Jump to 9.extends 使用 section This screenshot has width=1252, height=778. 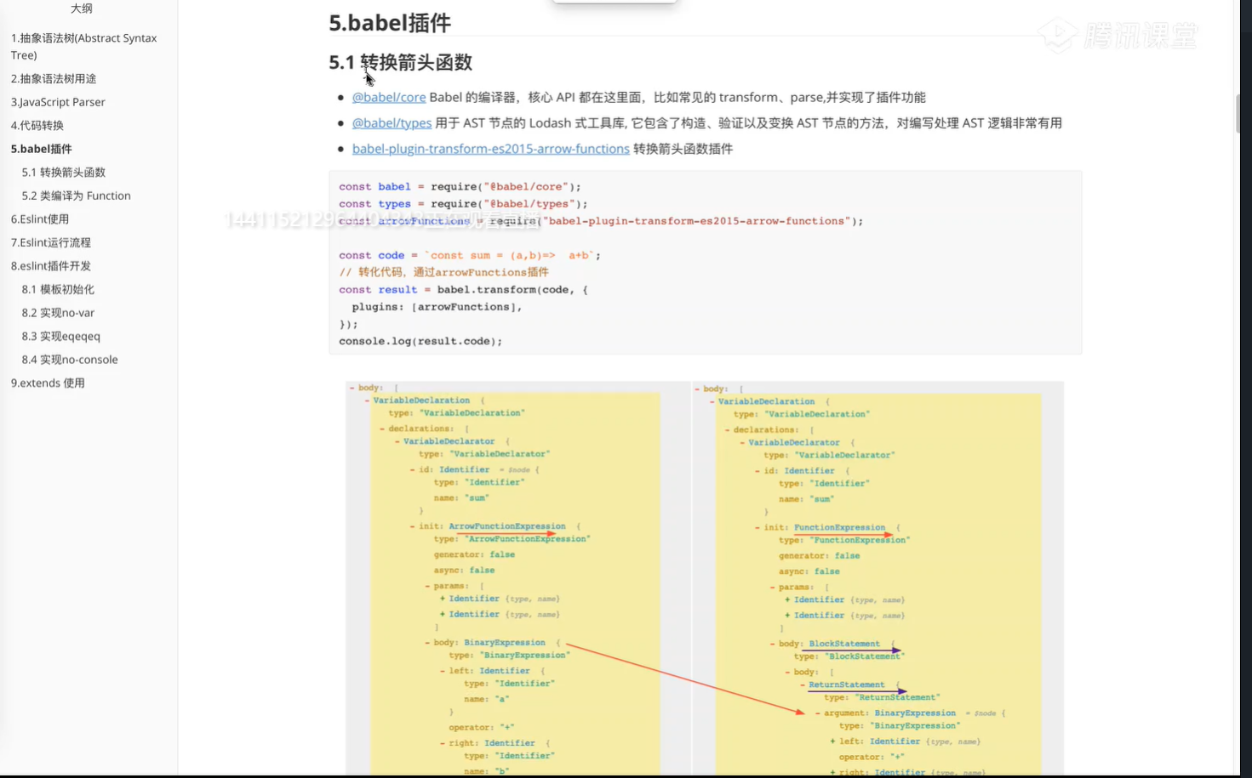tap(48, 383)
